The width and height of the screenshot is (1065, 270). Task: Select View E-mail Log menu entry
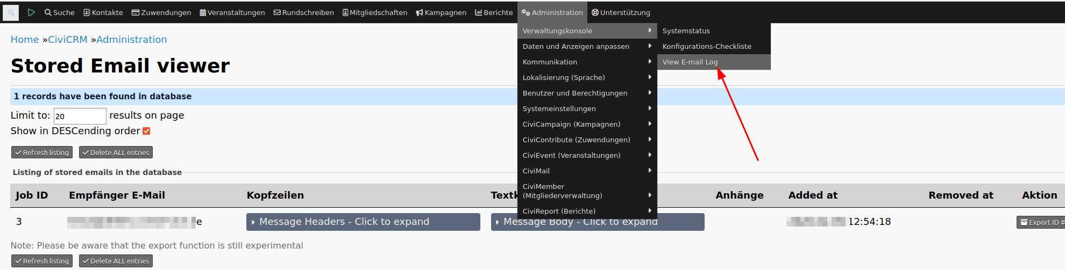690,62
